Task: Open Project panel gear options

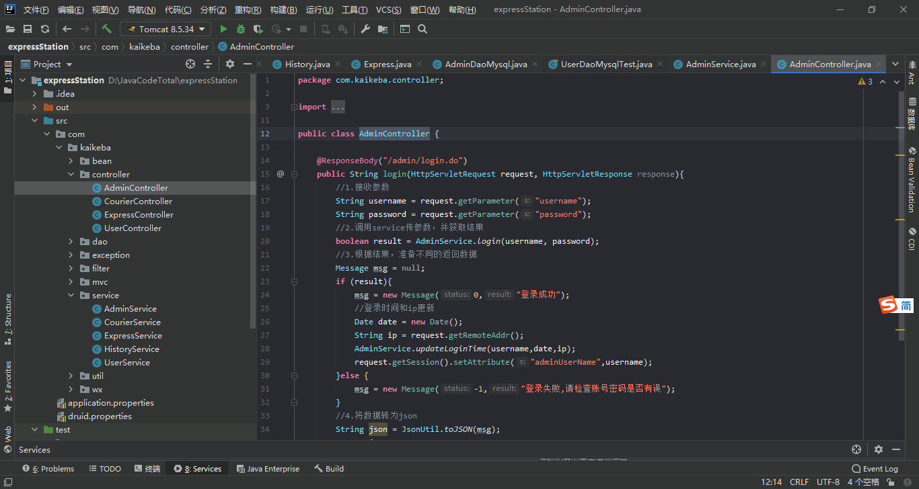Action: click(230, 64)
